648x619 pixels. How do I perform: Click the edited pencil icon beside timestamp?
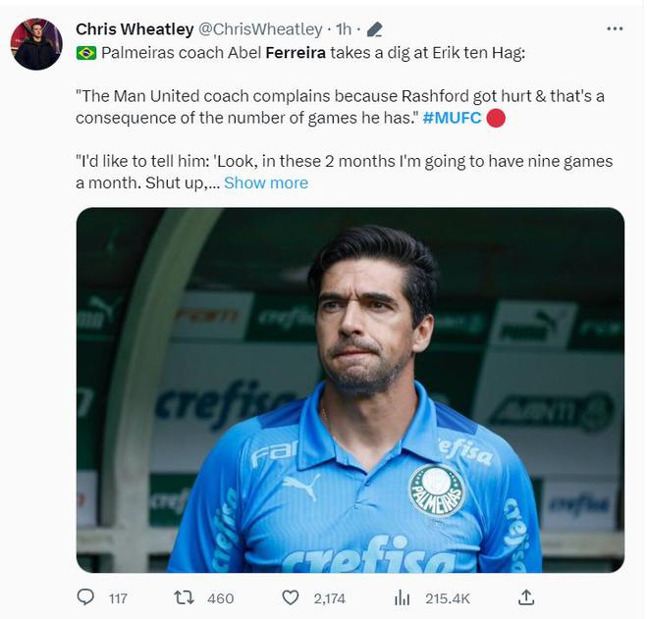click(x=374, y=29)
